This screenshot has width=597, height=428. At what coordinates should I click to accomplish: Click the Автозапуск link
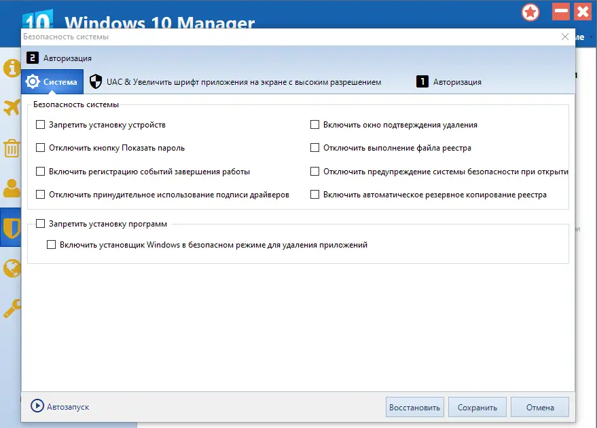[68, 407]
